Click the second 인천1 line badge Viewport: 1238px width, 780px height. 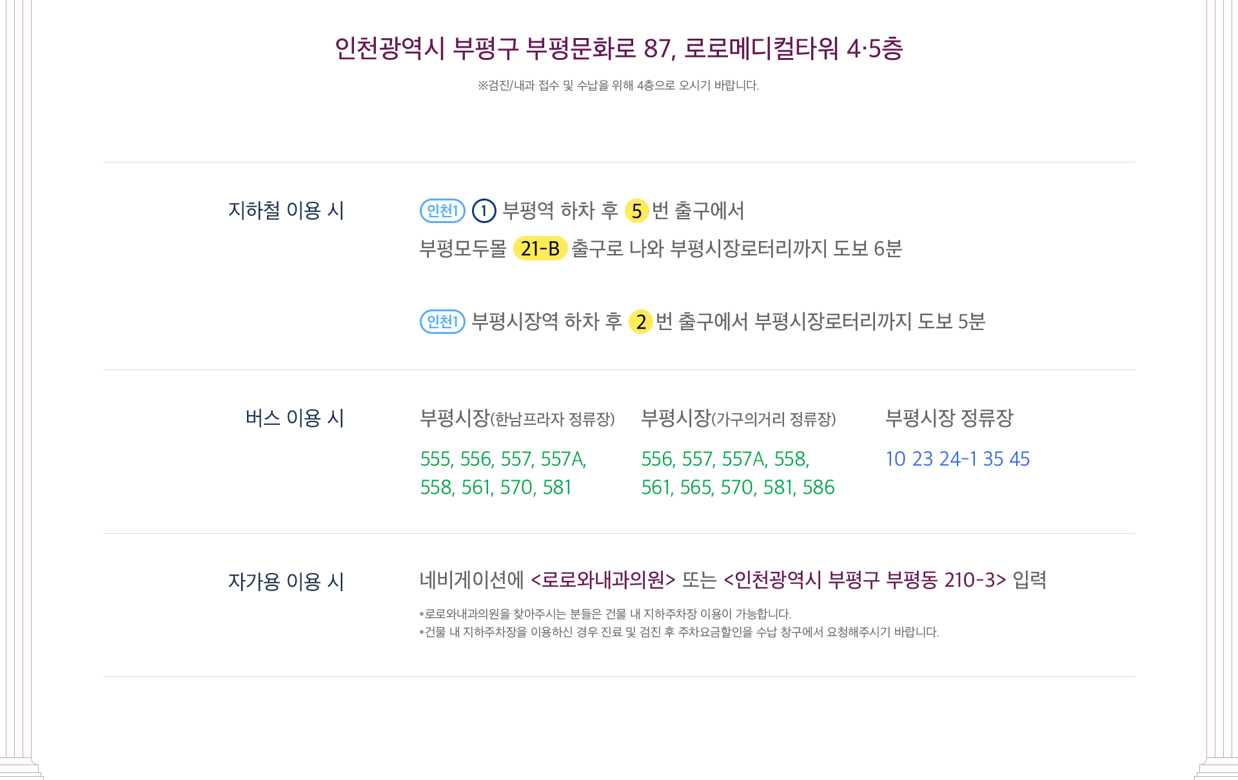[442, 322]
